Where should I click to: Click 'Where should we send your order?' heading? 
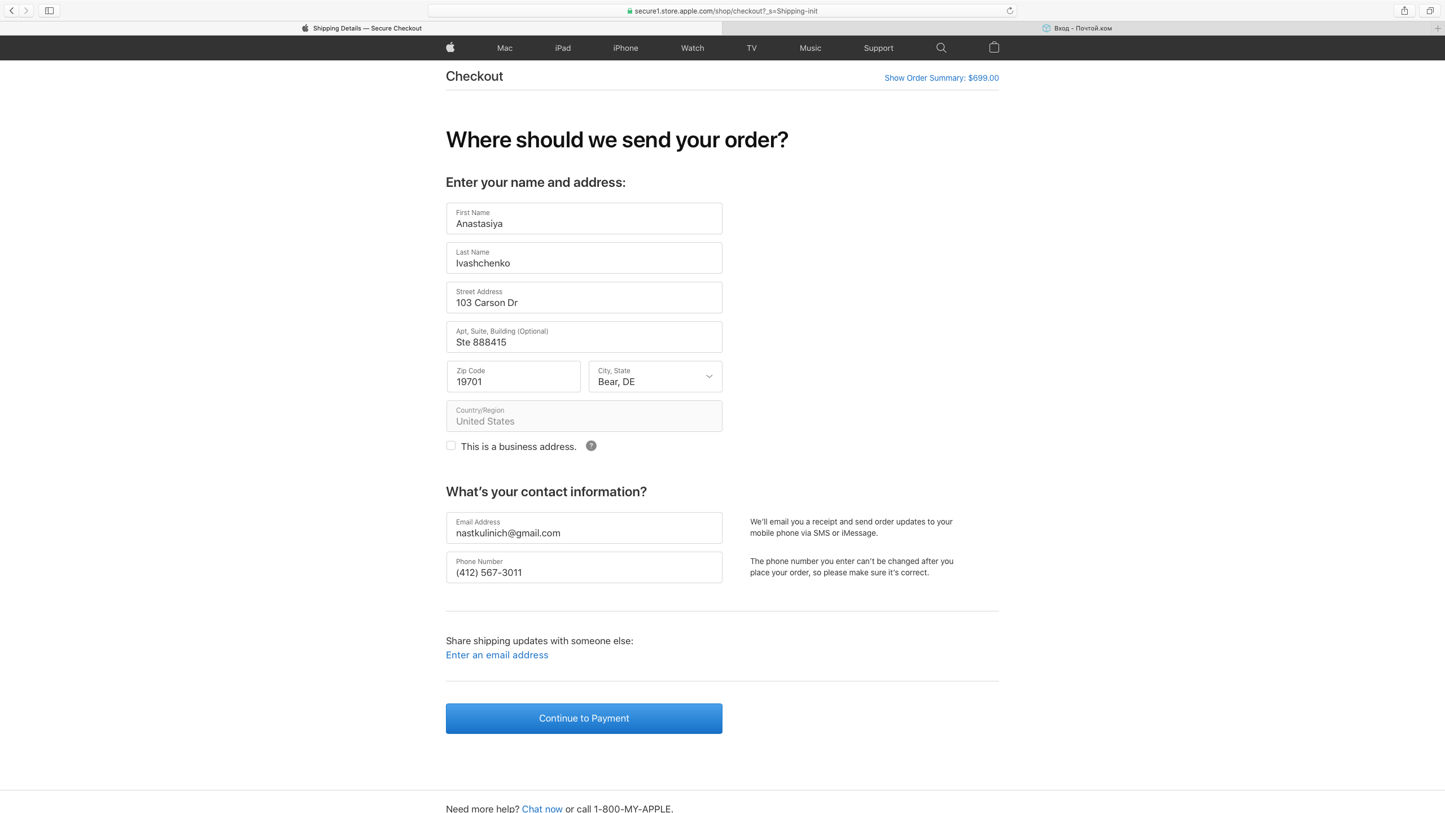(617, 140)
